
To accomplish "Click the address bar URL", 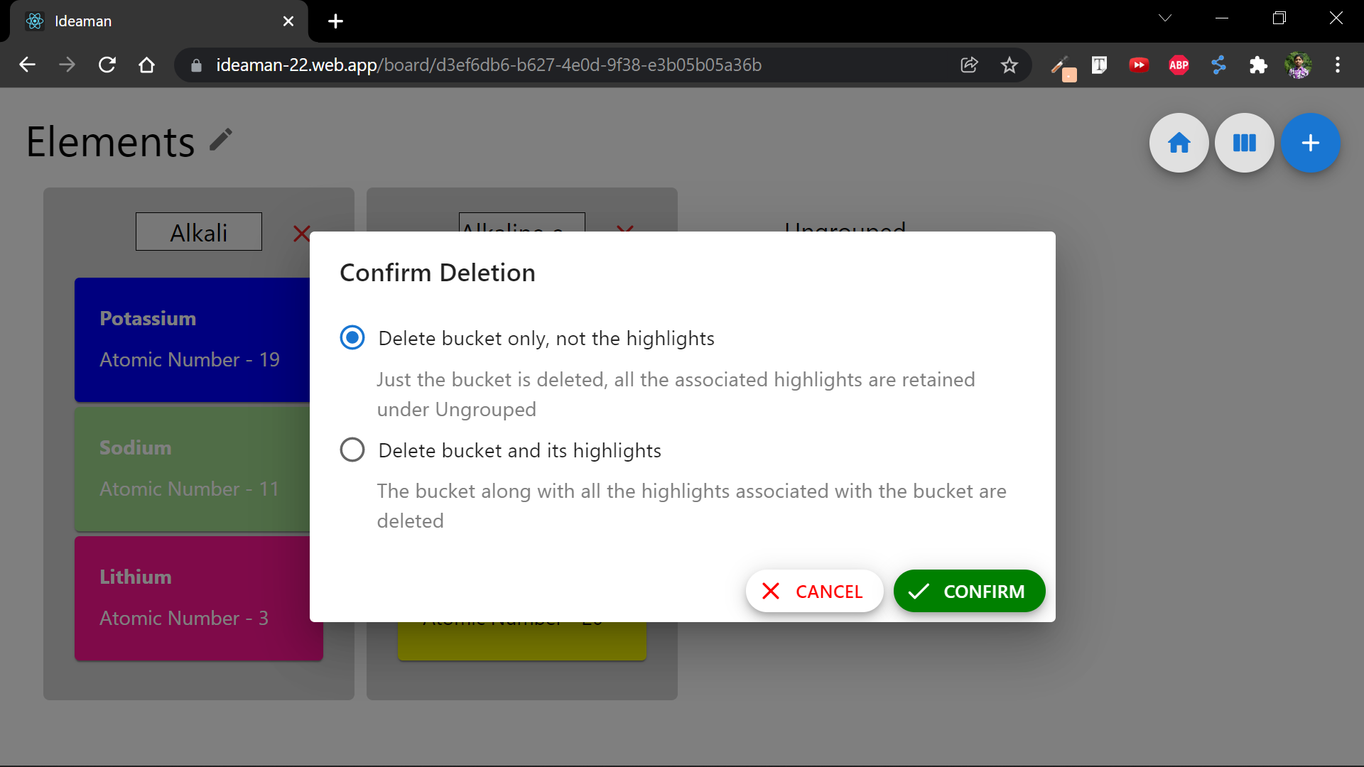I will point(489,65).
